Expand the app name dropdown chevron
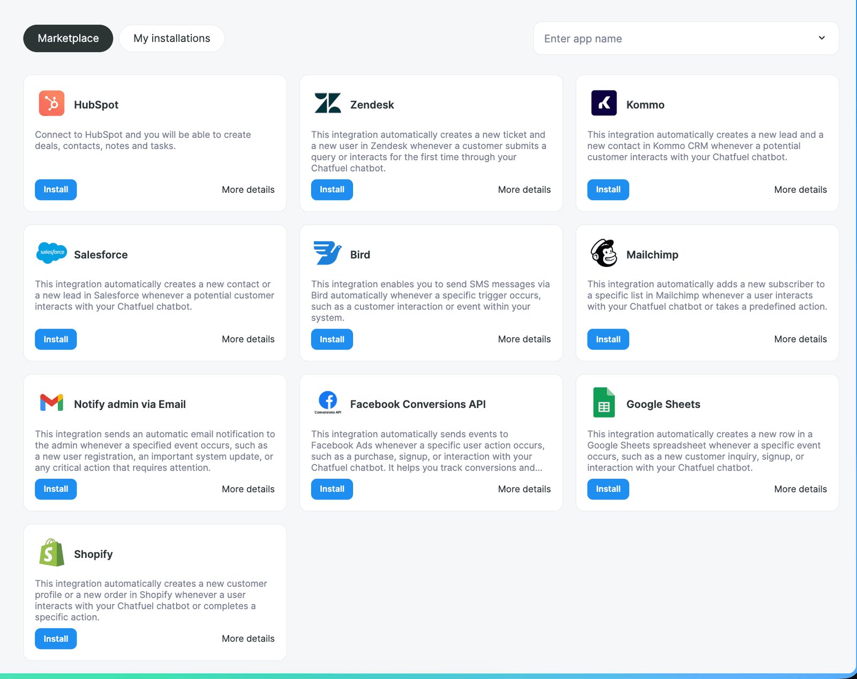 click(822, 38)
